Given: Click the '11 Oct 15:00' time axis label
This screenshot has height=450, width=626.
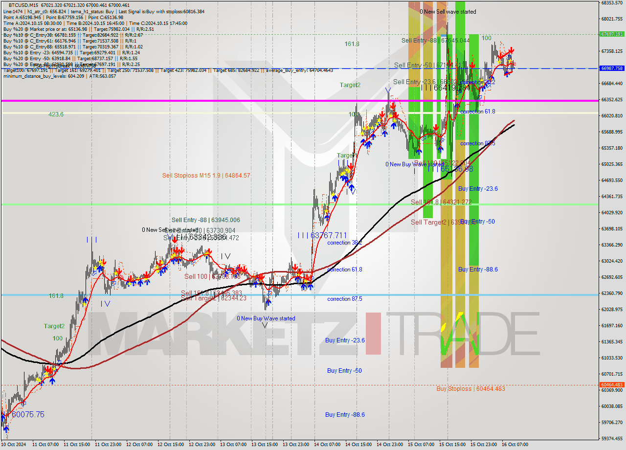Looking at the screenshot, I should point(77,445).
